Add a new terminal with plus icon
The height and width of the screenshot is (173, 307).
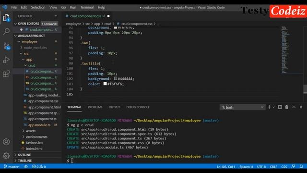coord(269,107)
